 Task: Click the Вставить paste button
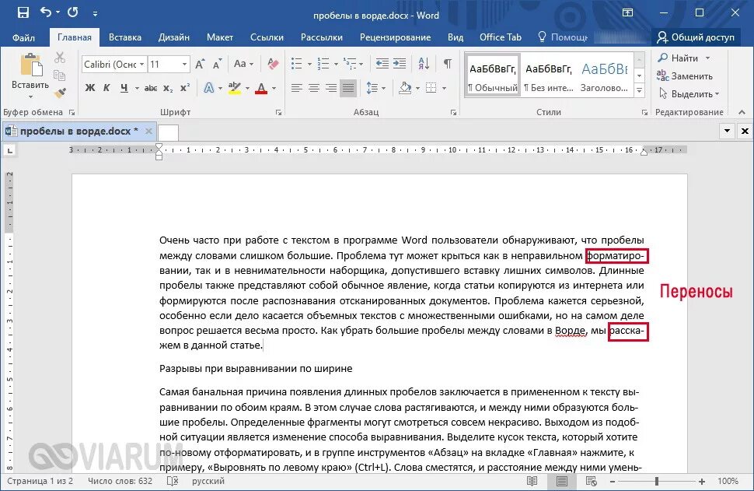coord(30,74)
